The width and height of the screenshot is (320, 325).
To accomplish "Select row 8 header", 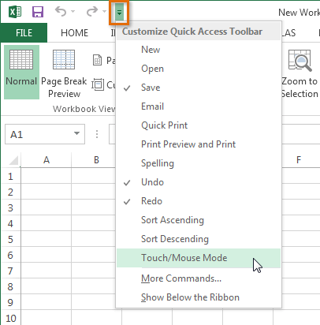I will tap(10, 286).
